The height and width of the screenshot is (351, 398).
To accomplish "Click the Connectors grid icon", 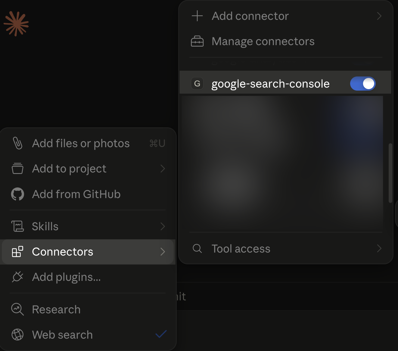I will pos(17,252).
